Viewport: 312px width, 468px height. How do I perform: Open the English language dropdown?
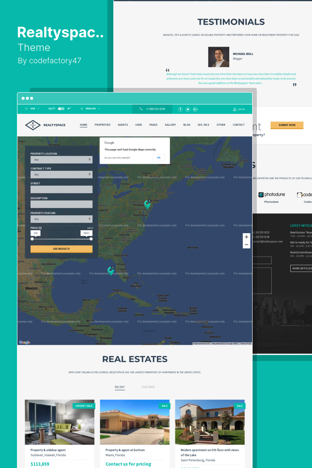[x=90, y=109]
